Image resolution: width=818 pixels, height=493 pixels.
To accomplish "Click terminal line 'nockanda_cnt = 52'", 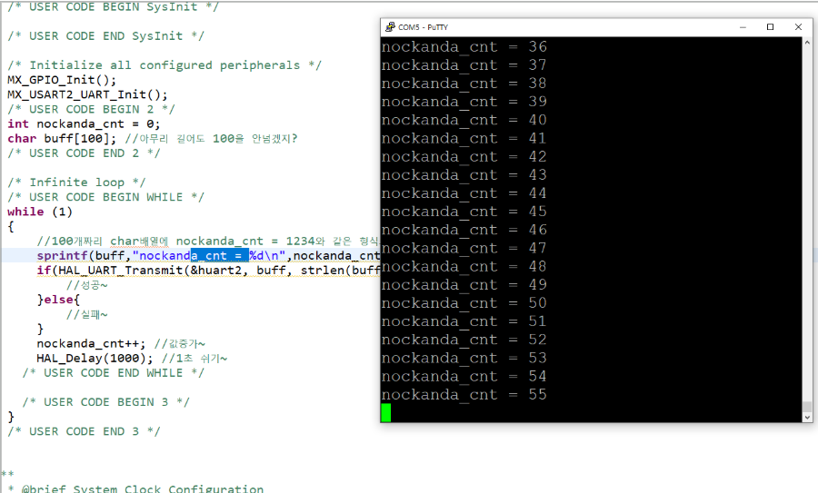I will [464, 340].
